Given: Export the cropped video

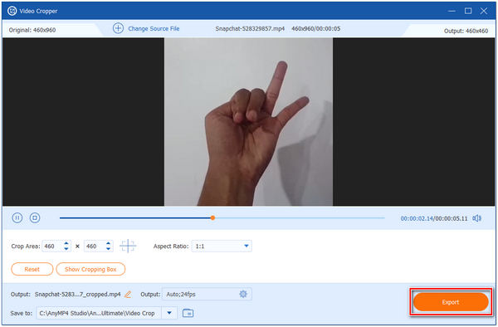Looking at the screenshot, I should click(x=451, y=302).
